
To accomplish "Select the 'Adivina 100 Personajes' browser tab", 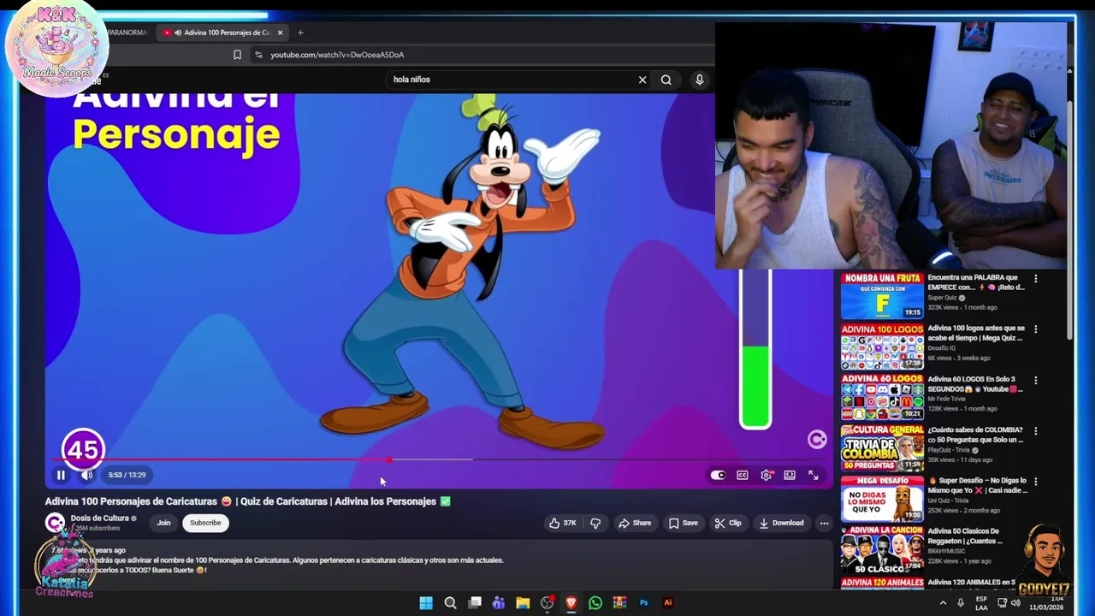I will click(222, 33).
